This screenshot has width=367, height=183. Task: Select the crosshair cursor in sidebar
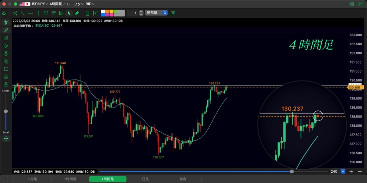click(6, 23)
